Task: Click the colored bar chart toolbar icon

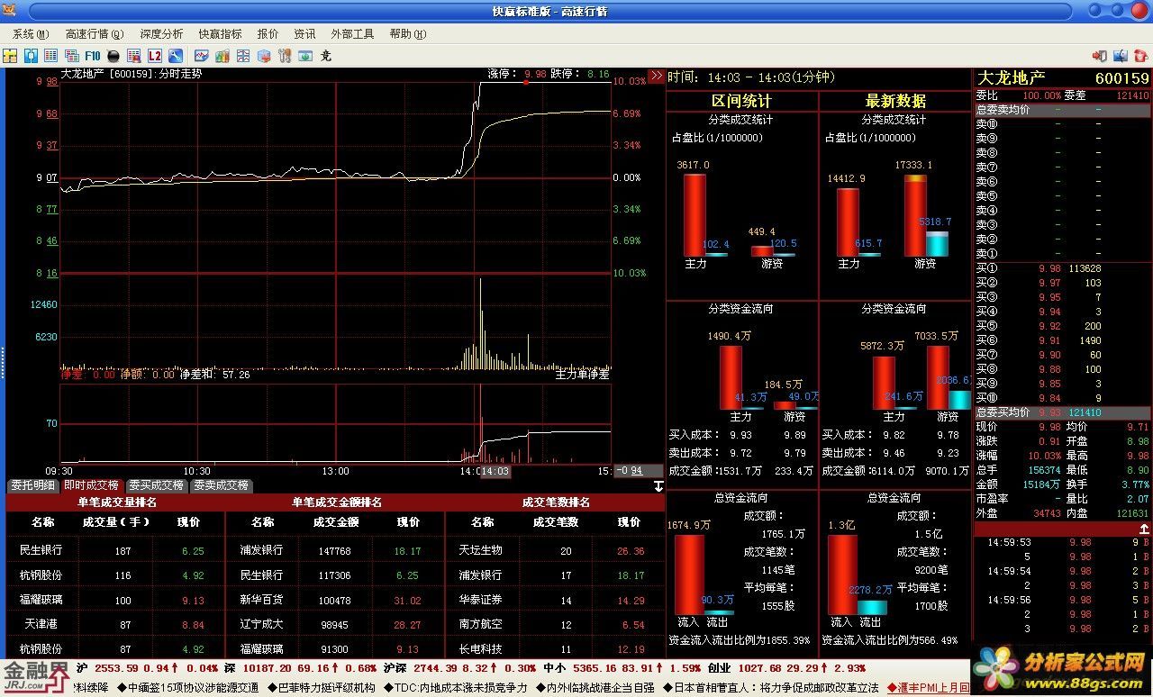Action: (x=222, y=56)
